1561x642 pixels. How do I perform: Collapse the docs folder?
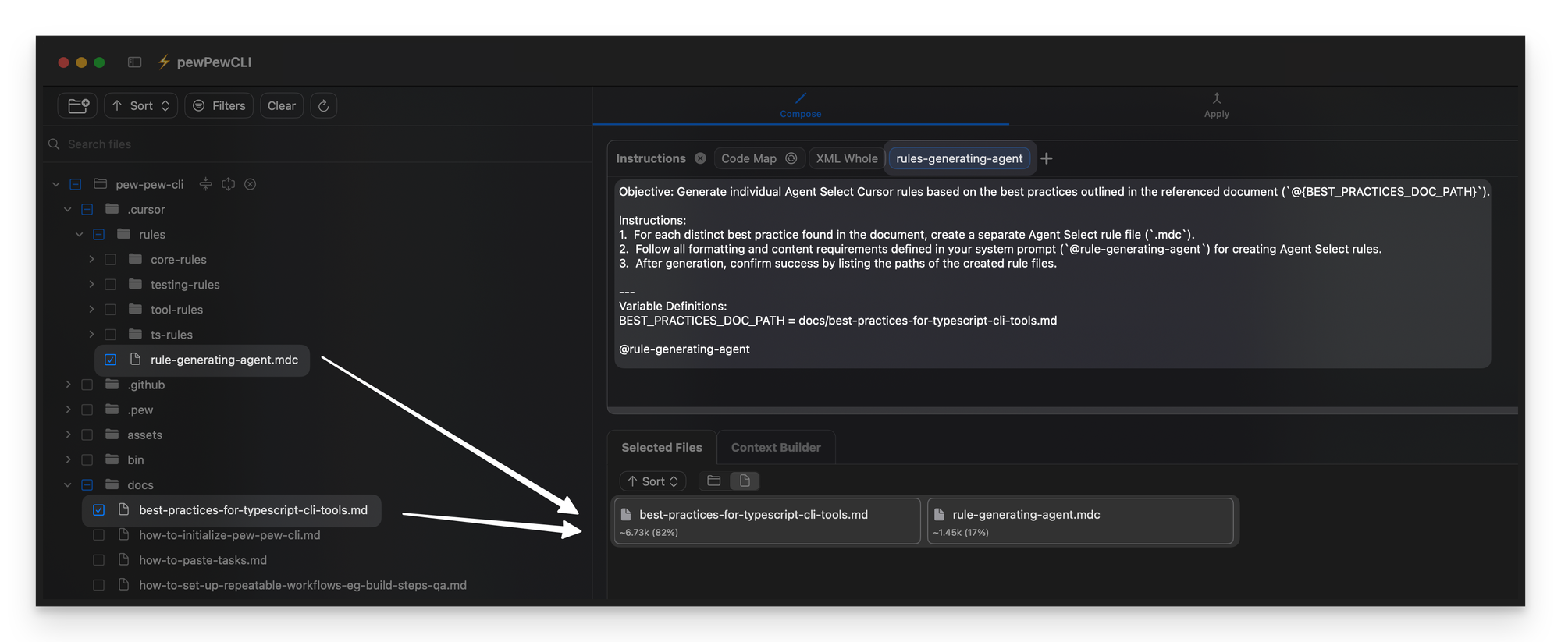coord(68,484)
